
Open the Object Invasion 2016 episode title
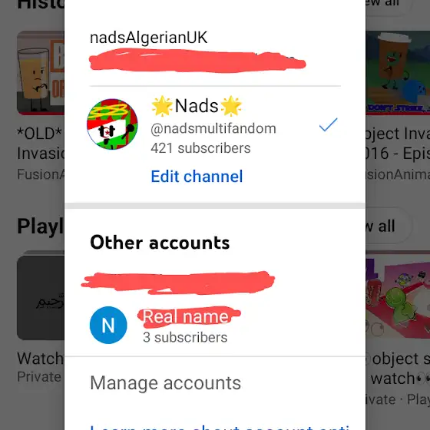click(398, 143)
